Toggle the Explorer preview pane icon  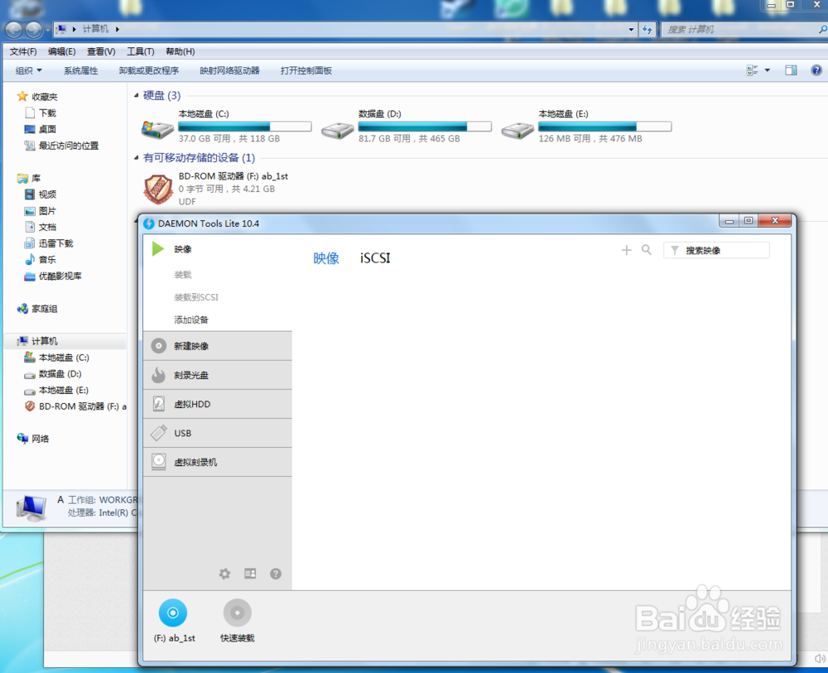[x=791, y=70]
